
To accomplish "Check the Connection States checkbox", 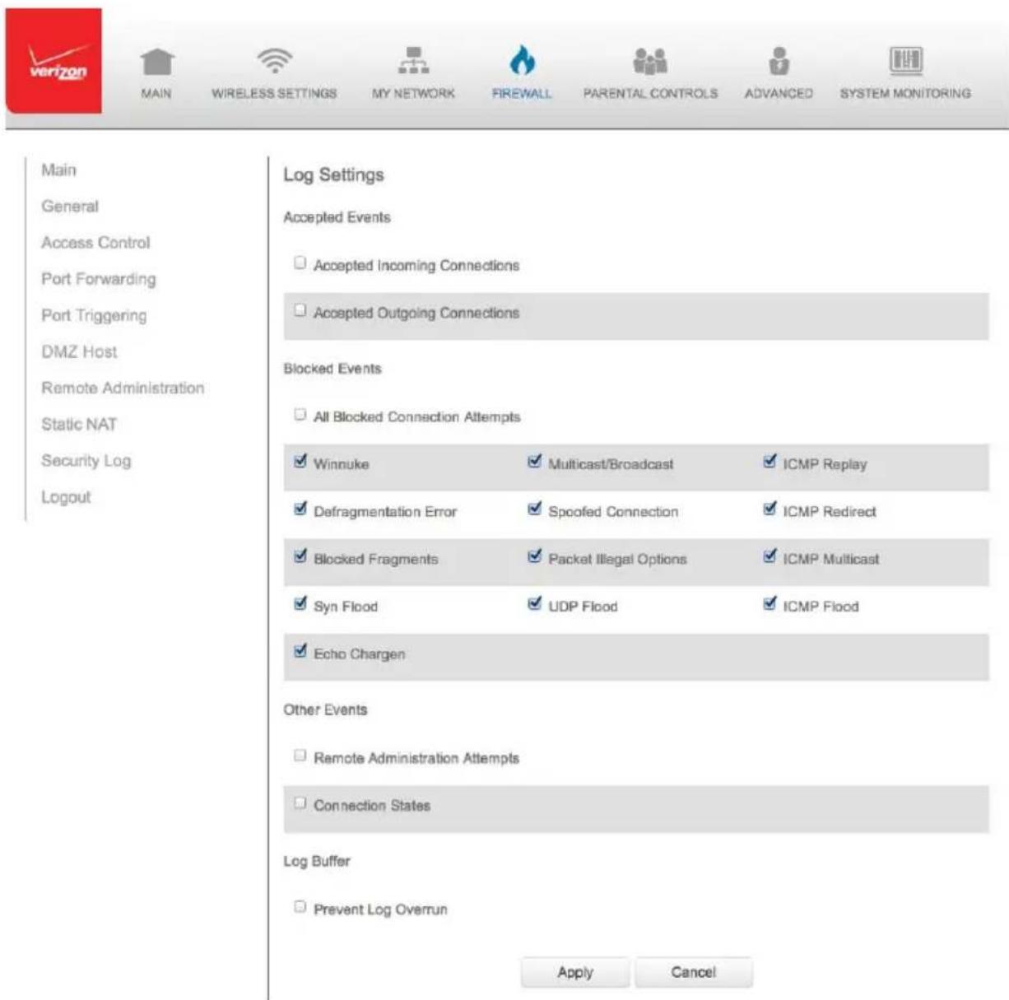I will pos(300,803).
